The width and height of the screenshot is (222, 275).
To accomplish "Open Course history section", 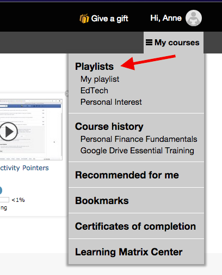I will pos(109,127).
